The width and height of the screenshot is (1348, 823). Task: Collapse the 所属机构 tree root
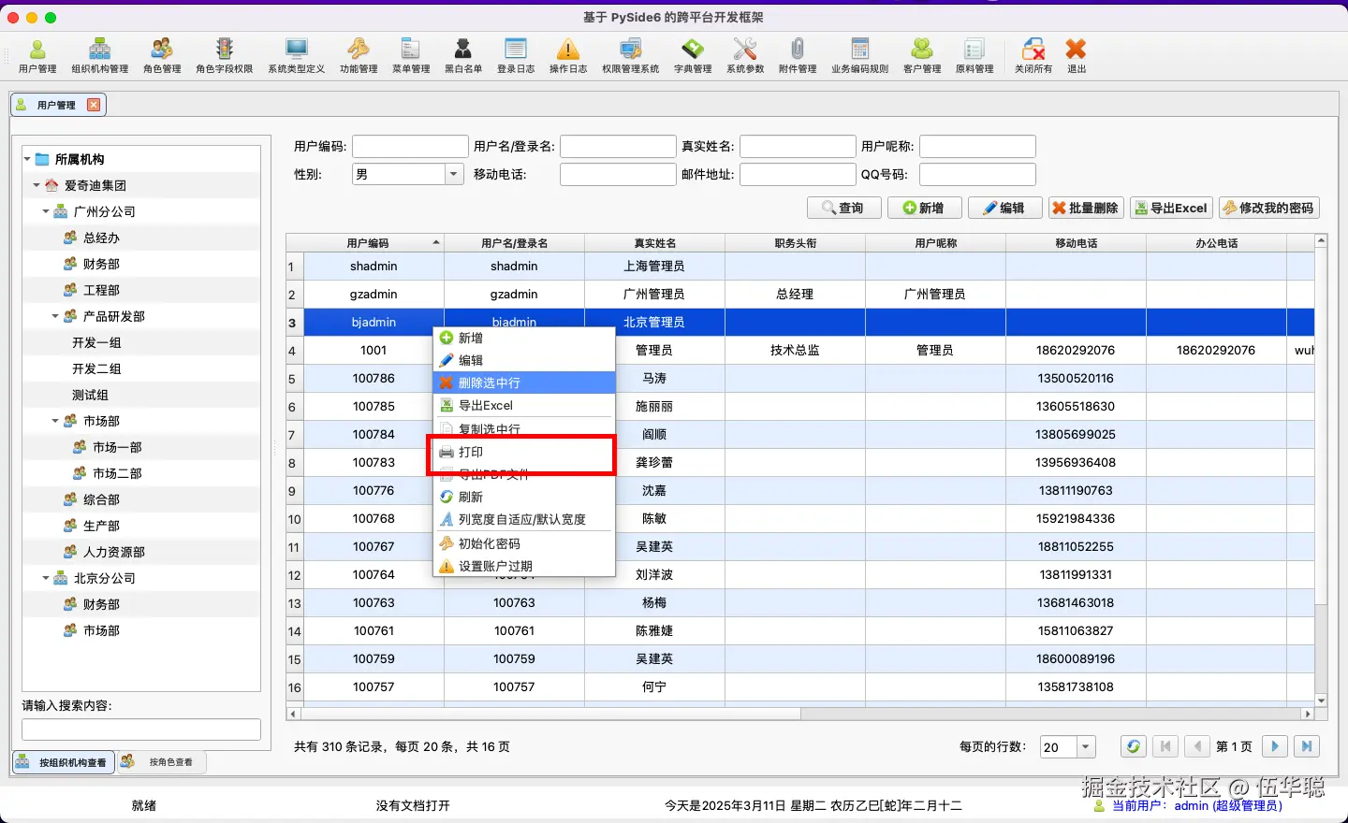pos(27,159)
